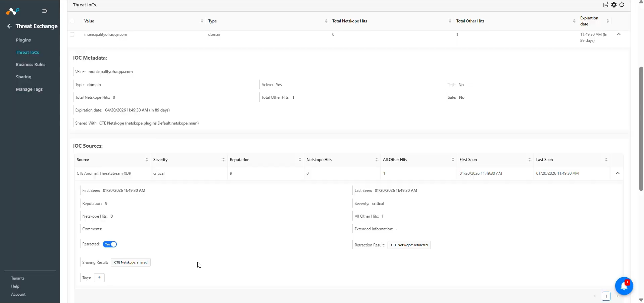Viewport: 644px width, 303px height.
Task: Sort IOC Sources by All Other Hits
Action: [453, 160]
